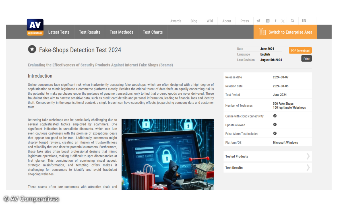This screenshot has width=341, height=205.
Task: Open the Press link
Action: point(244,21)
